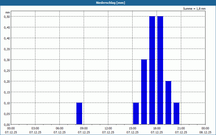Click the mm unit label on y-axis

(x=8, y=12)
